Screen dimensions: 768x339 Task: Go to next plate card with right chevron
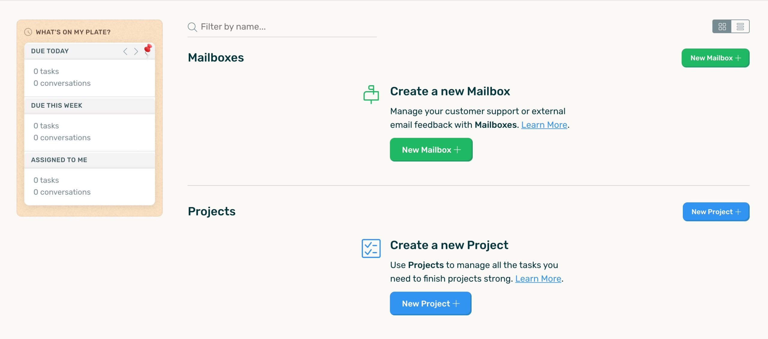tap(136, 51)
